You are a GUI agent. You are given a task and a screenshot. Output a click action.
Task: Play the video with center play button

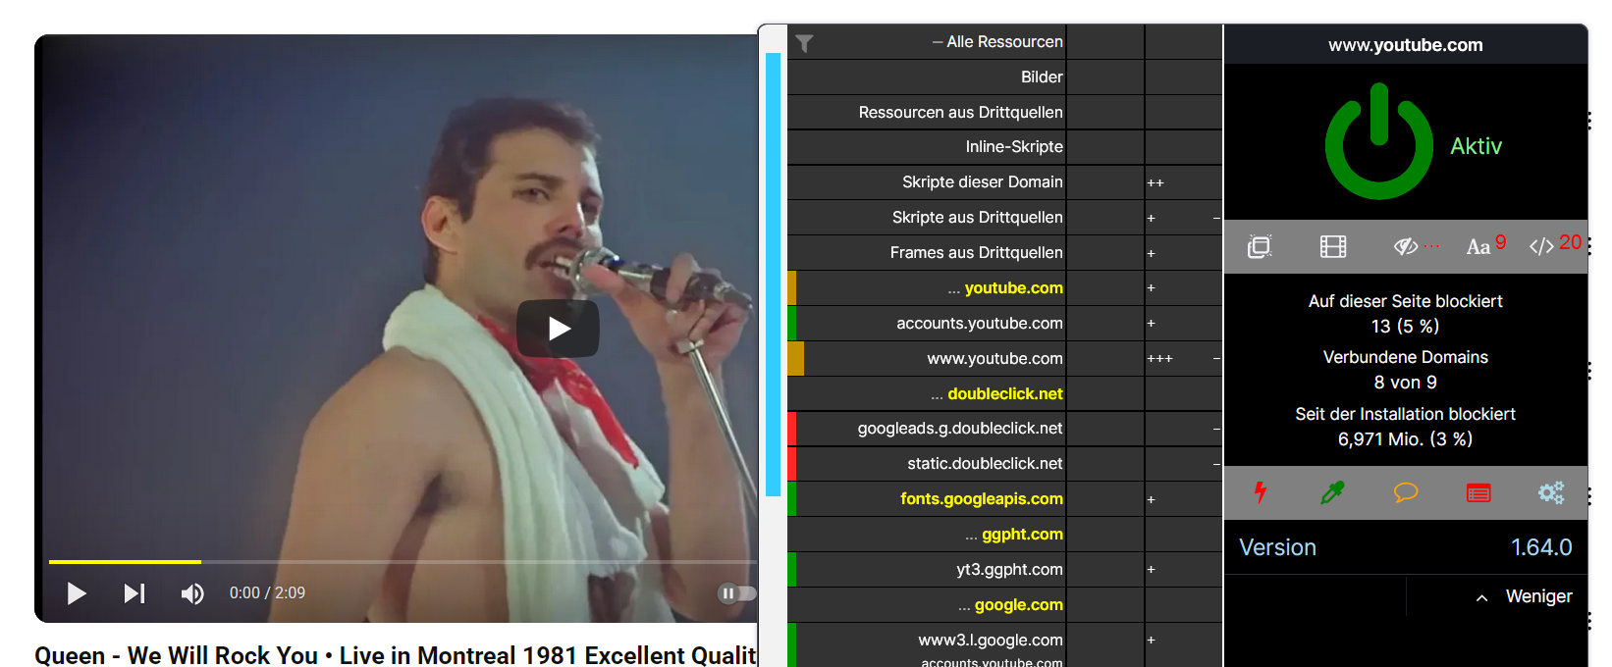click(x=559, y=329)
